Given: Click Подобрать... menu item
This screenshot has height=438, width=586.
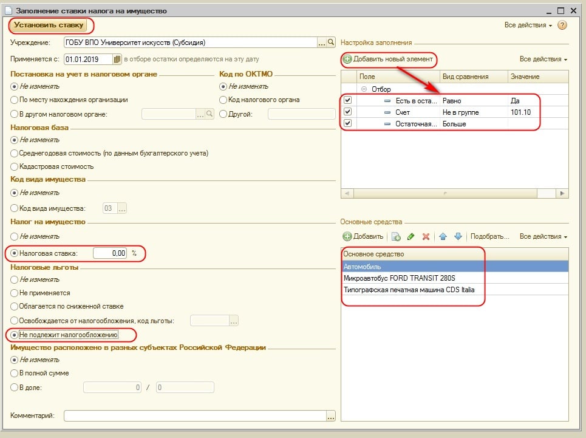Looking at the screenshot, I should [x=489, y=236].
